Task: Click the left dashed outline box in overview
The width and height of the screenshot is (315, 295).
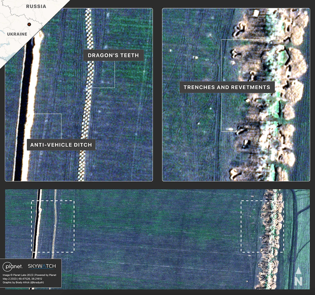Action: (x=53, y=226)
